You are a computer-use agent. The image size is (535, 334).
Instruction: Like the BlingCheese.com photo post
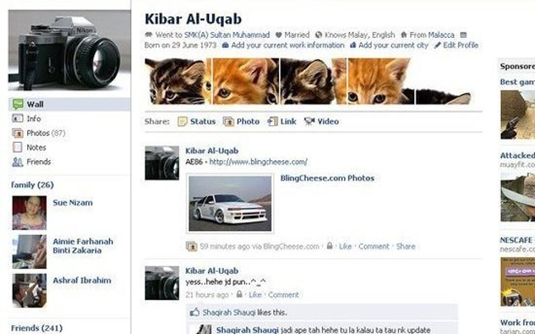(x=345, y=247)
